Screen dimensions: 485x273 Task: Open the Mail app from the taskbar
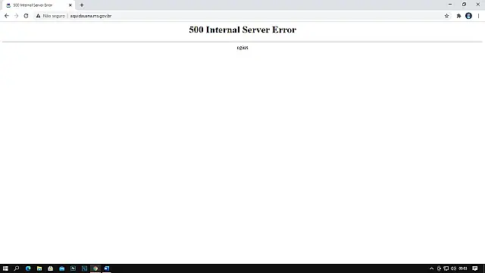click(x=62, y=268)
